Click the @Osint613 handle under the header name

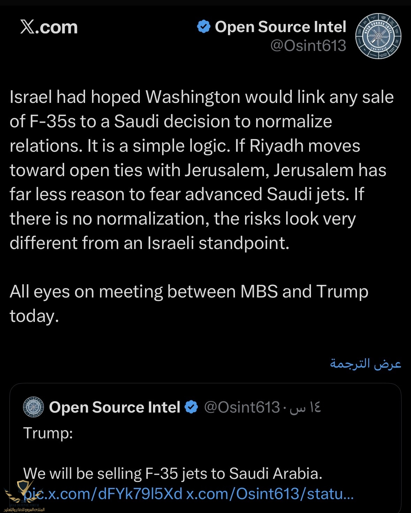(308, 46)
